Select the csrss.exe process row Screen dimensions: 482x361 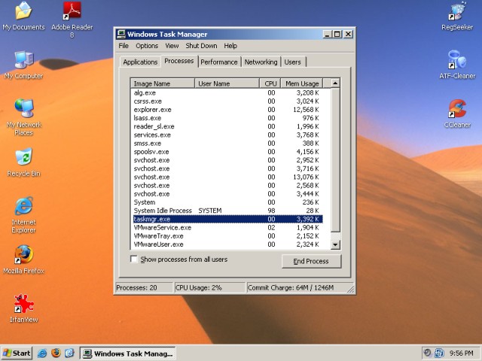(227, 101)
